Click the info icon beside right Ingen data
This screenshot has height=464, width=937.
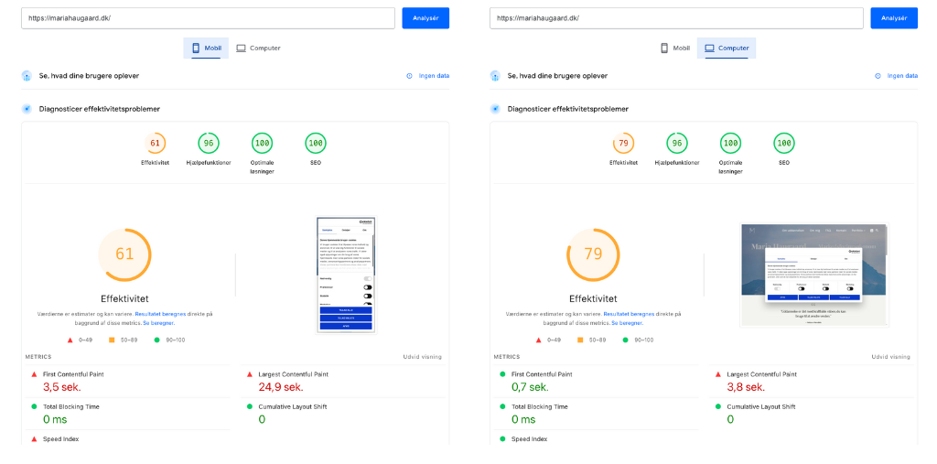(878, 76)
